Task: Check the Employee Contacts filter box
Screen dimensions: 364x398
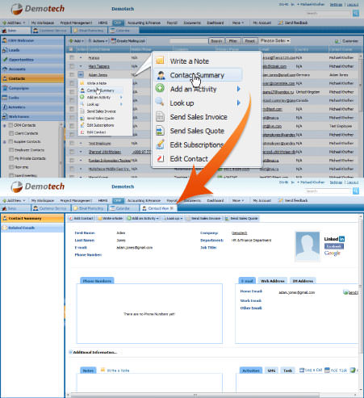Action: 11,150
